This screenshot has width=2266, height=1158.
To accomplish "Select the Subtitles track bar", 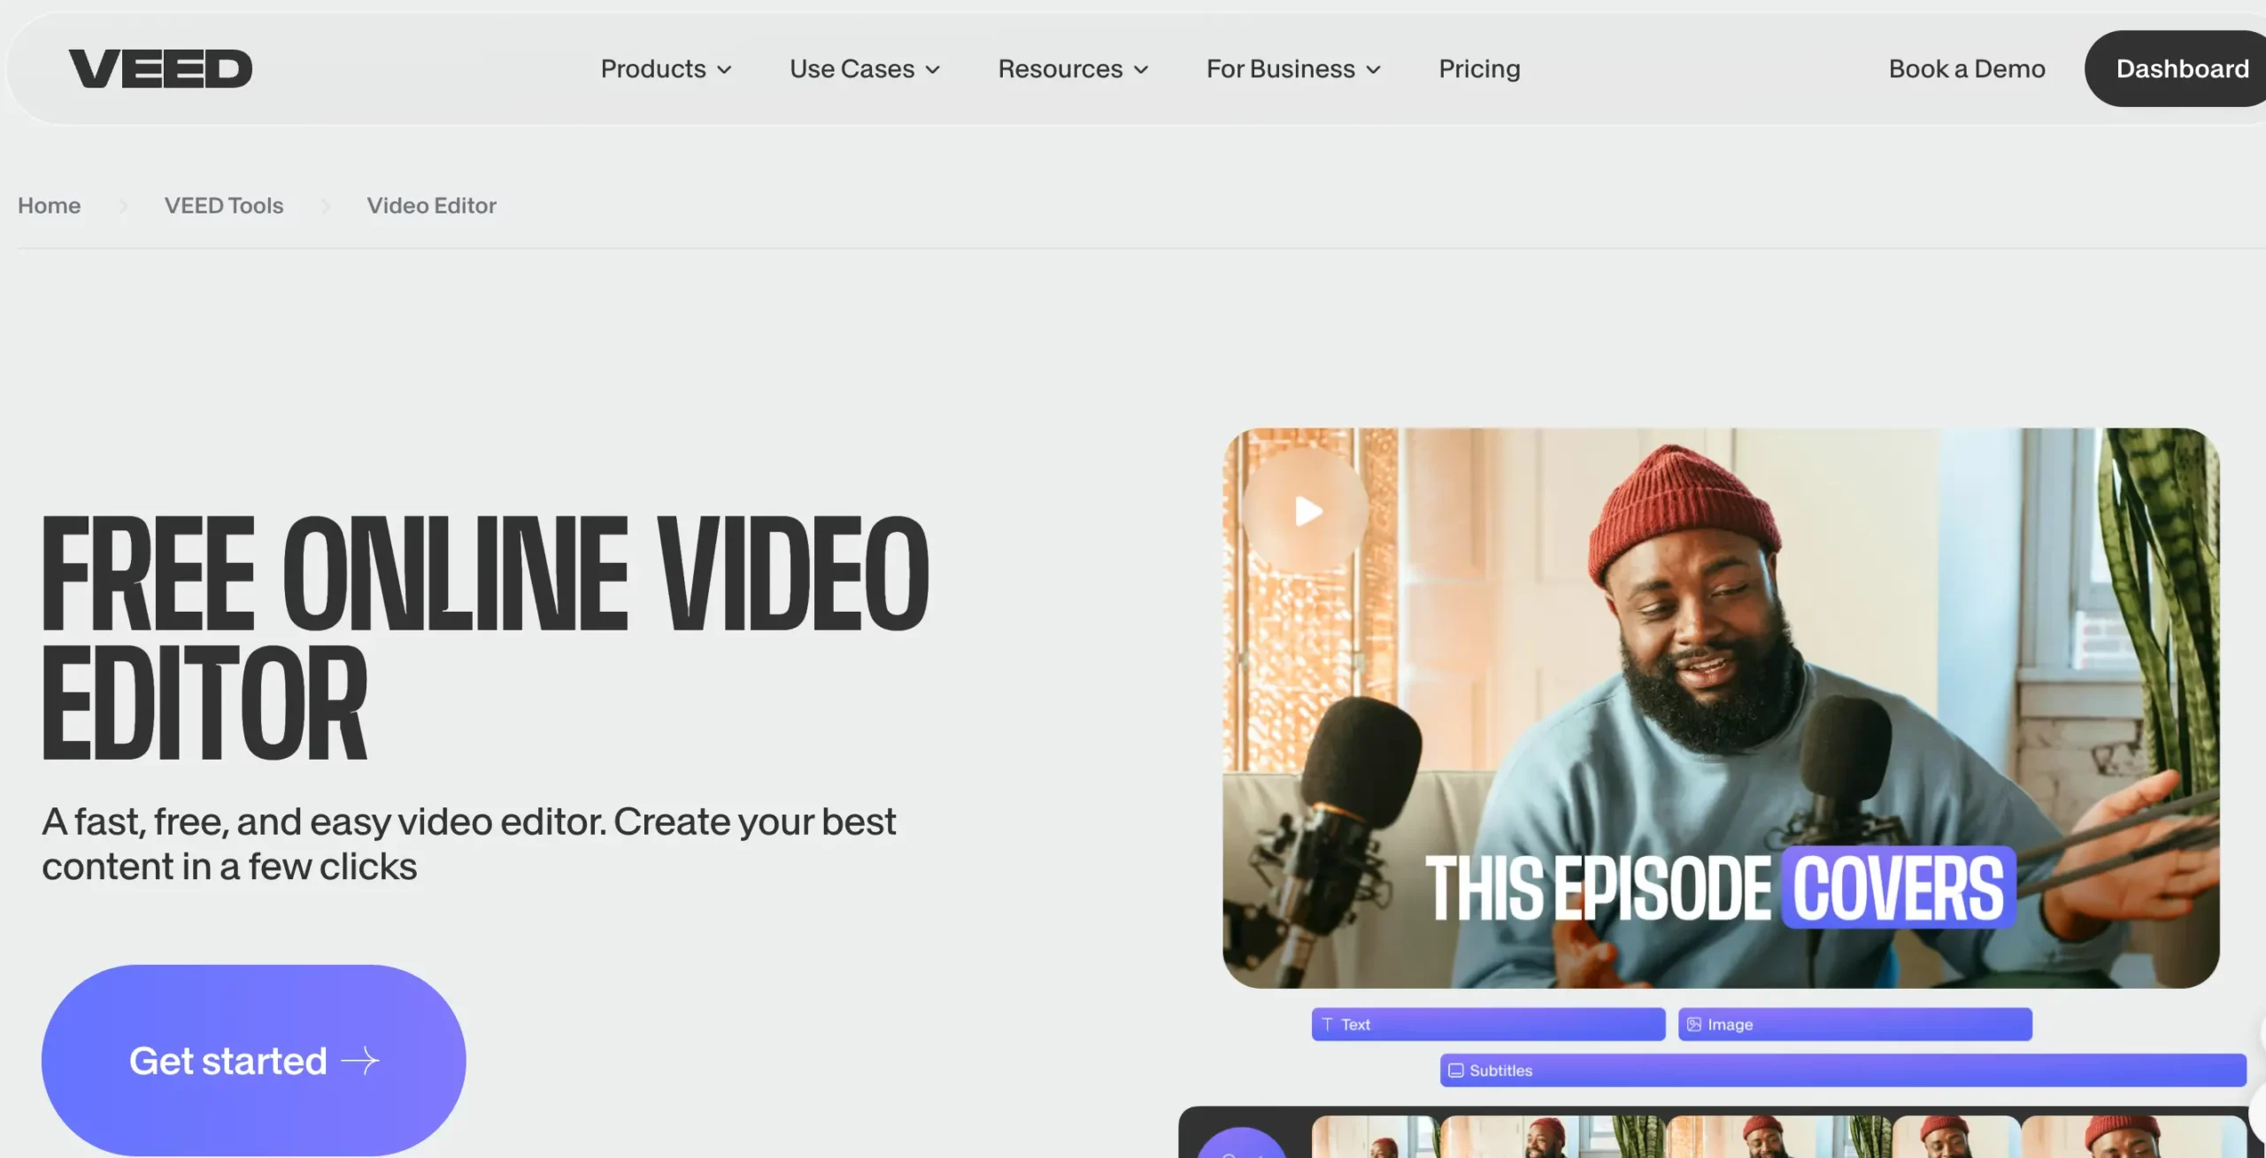I will 1843,1070.
